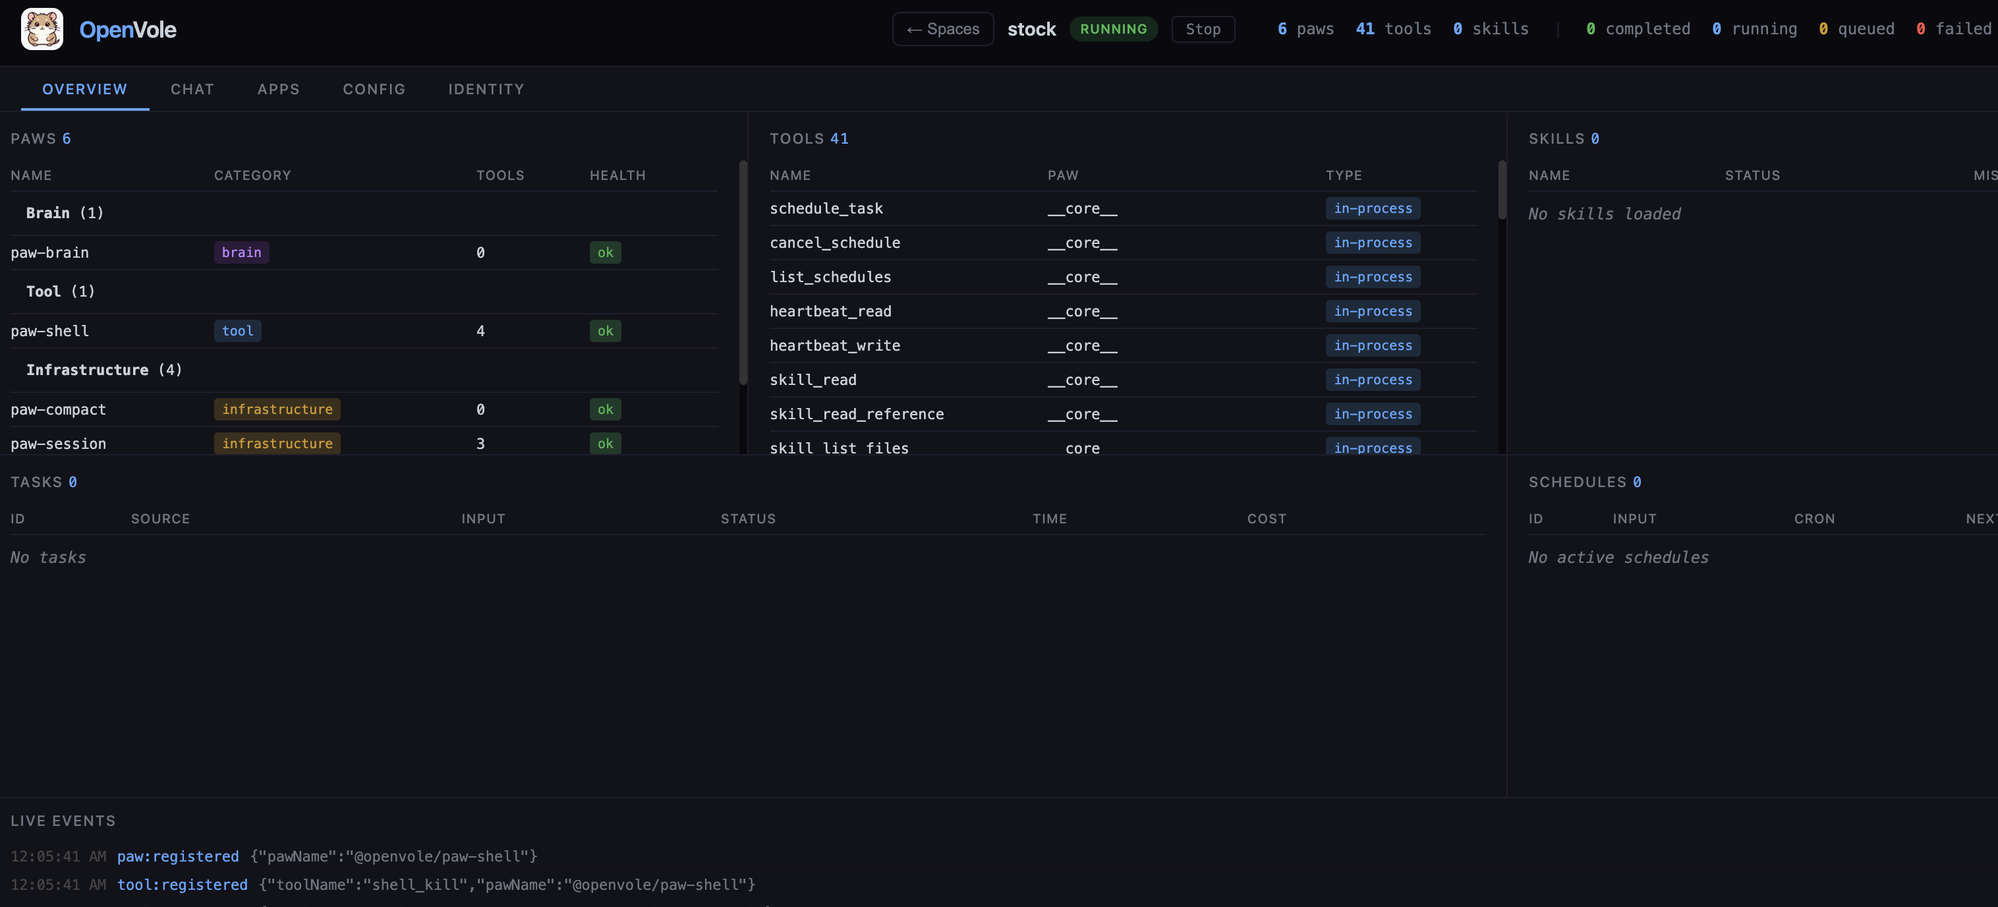Select the paw-compact row
This screenshot has width=1998, height=907.
pos(364,409)
